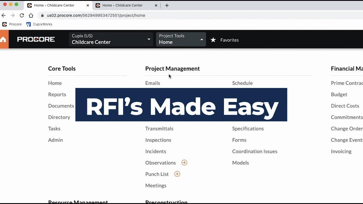
Task: Switch to the second Home • Childcare Center tab
Action: [x=126, y=5]
